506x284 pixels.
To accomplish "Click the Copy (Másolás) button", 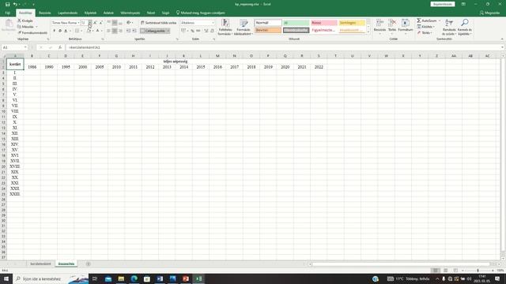I will pyautogui.click(x=26, y=26).
